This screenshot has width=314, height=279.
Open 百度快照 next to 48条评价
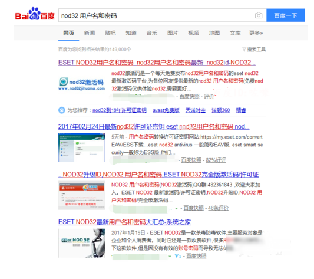click(x=193, y=208)
